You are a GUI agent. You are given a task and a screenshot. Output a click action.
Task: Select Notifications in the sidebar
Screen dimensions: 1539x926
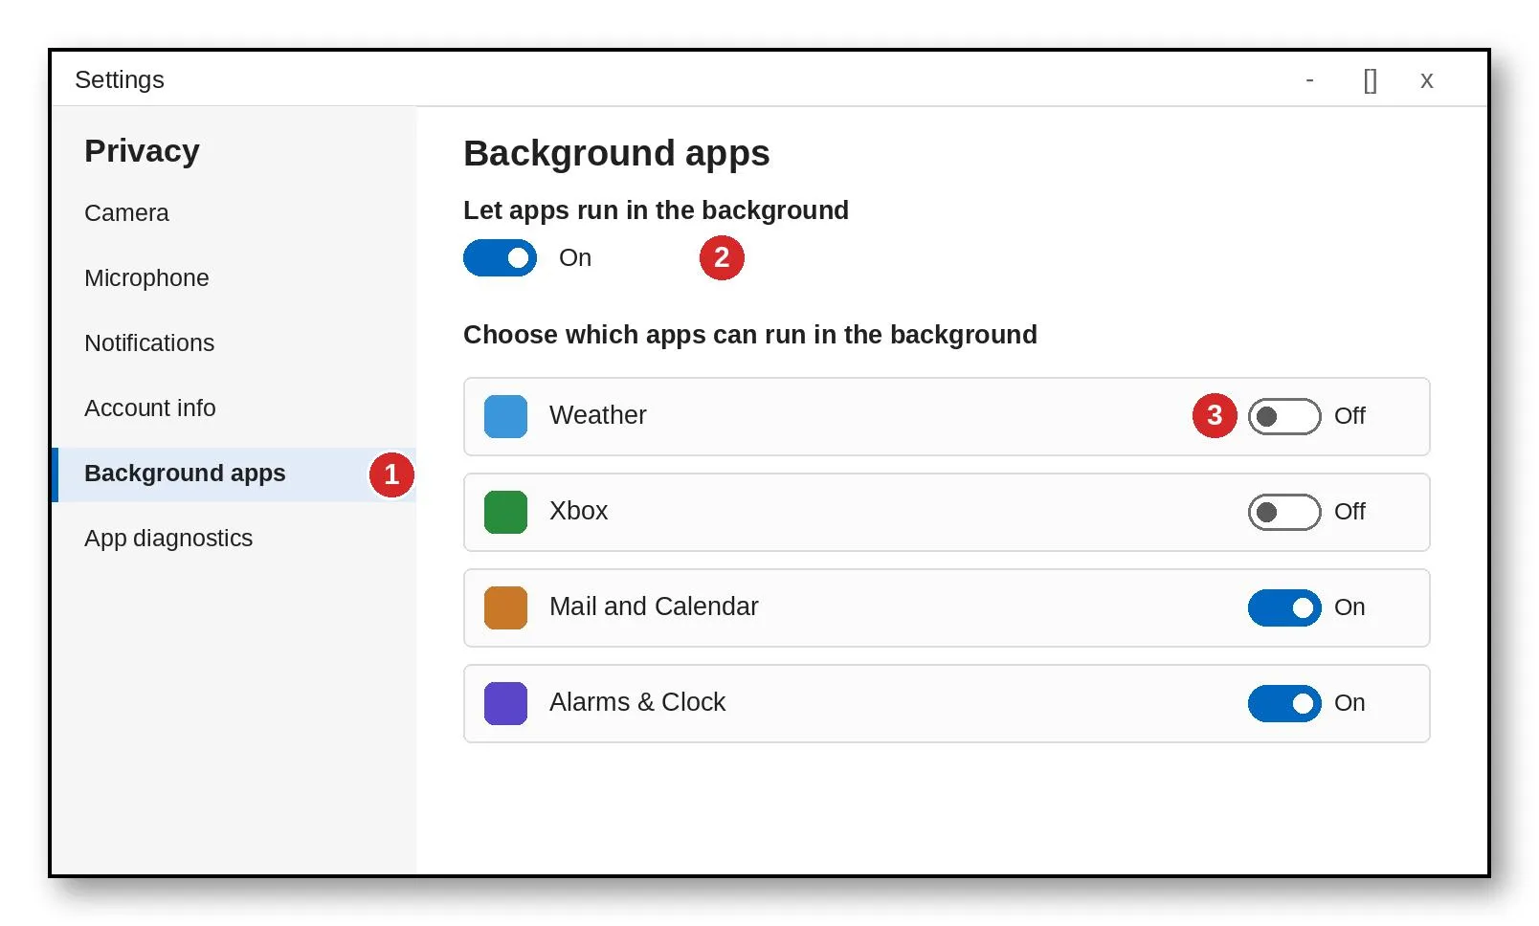pyautogui.click(x=149, y=342)
